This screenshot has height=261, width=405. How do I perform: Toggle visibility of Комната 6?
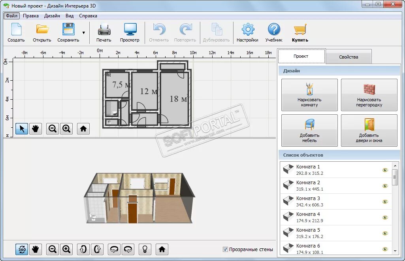click(x=385, y=249)
